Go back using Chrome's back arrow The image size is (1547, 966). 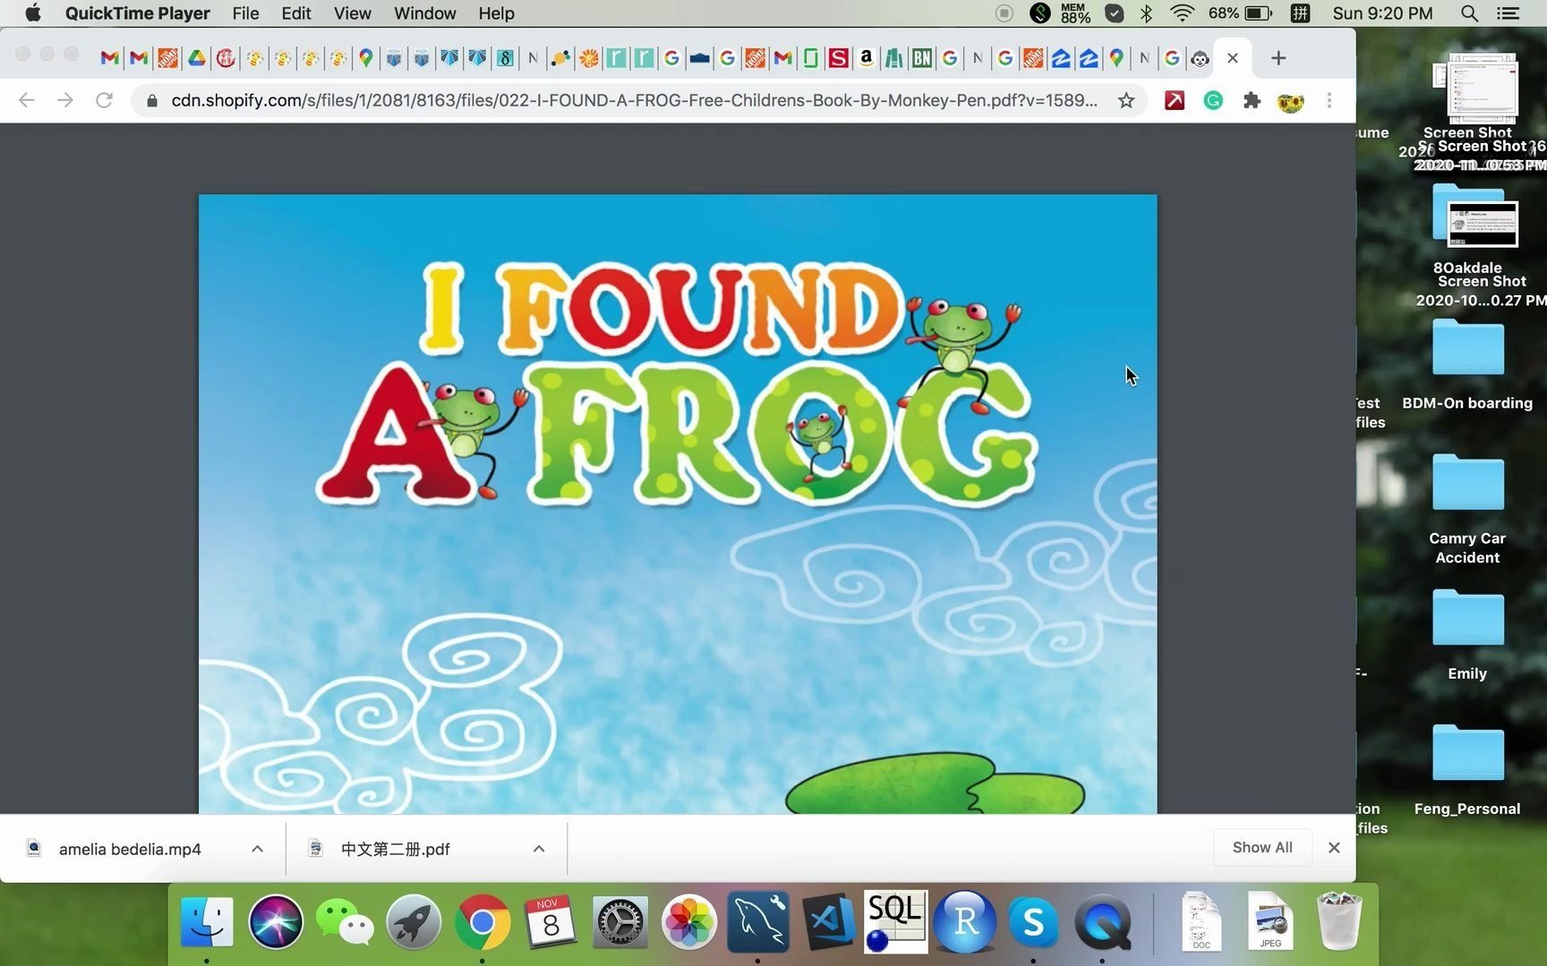click(x=26, y=100)
